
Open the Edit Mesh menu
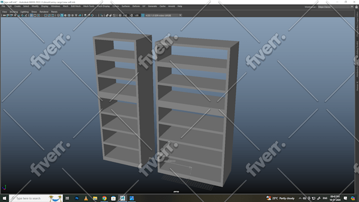[x=75, y=6]
